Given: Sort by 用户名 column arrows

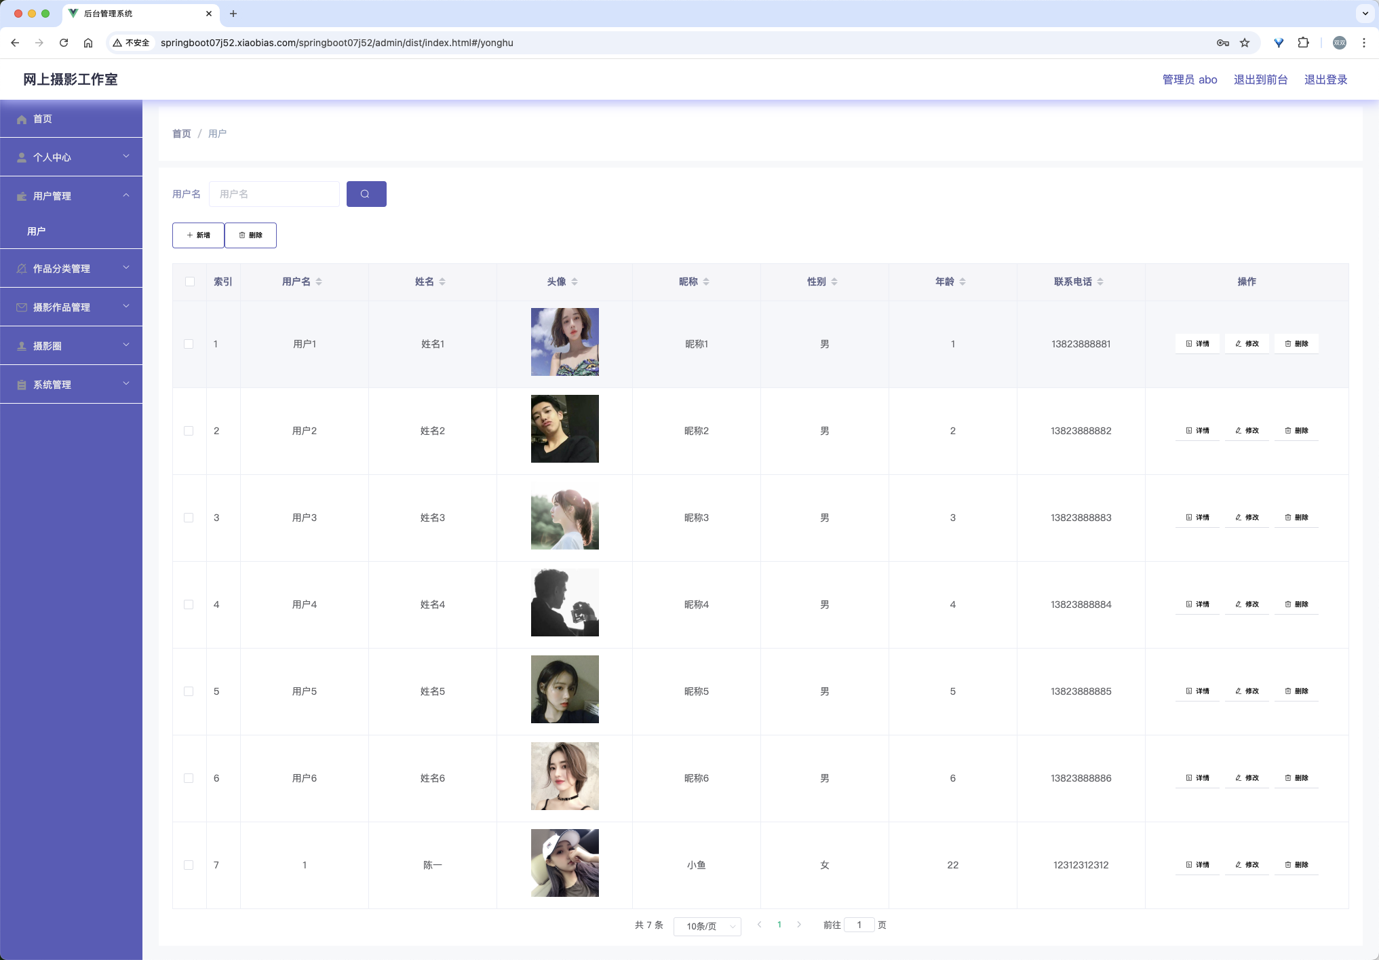Looking at the screenshot, I should click(x=319, y=282).
